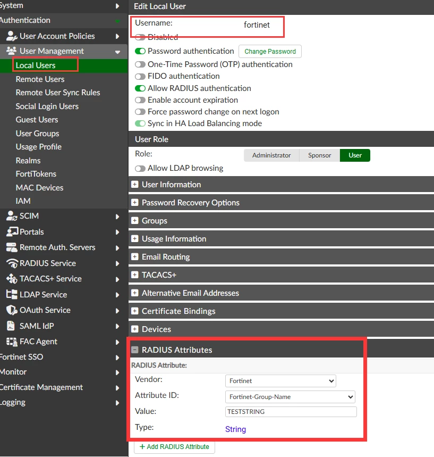Collapse the Authentication menu arrow
The height and width of the screenshot is (457, 434).
[117, 21]
